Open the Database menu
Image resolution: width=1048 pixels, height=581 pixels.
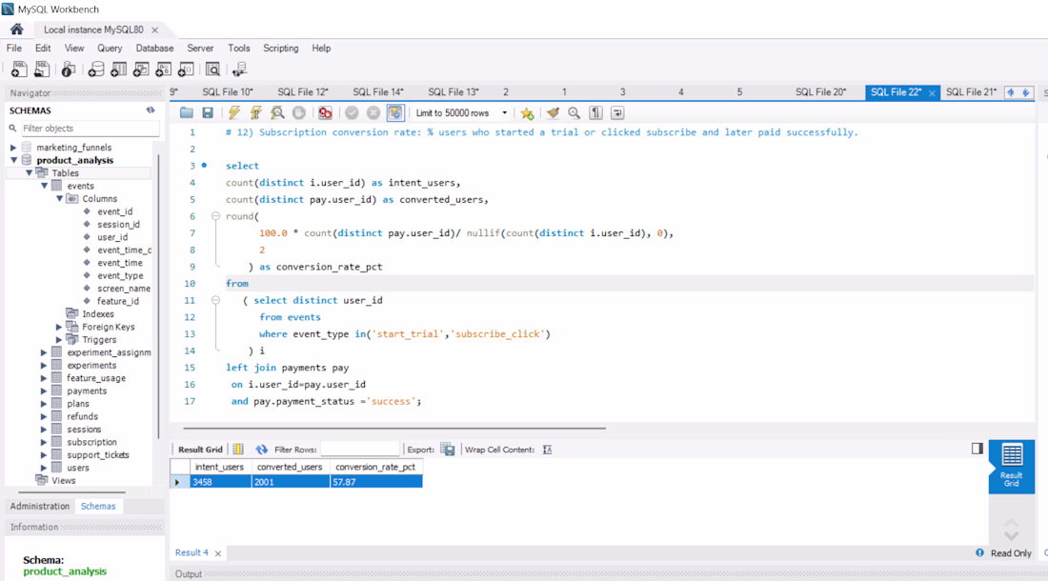(154, 48)
